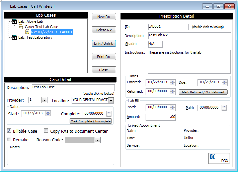
Task: Open the Location dropdown arrow
Action: 111,100
